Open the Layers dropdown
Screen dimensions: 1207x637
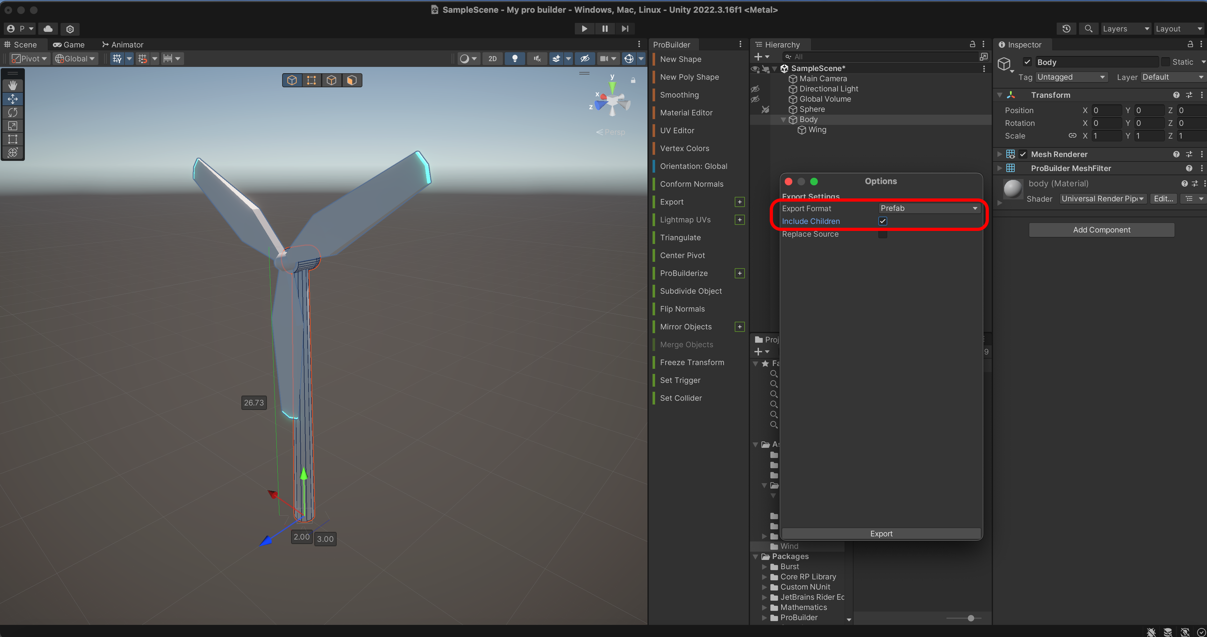[1125, 29]
